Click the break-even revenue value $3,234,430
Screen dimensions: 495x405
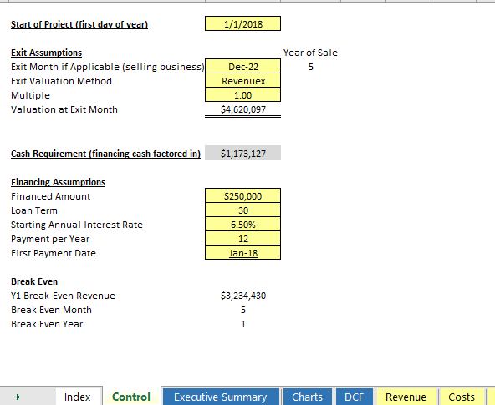[243, 296]
